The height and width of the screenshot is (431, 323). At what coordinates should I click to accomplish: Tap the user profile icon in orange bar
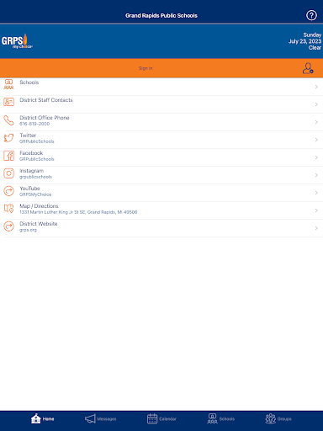(x=308, y=68)
